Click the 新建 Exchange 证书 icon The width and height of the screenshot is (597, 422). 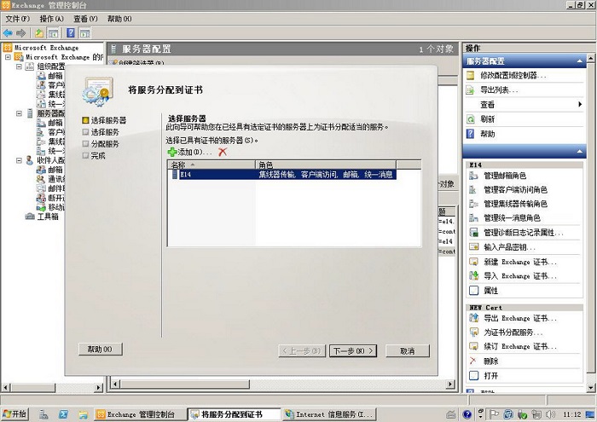coord(473,262)
